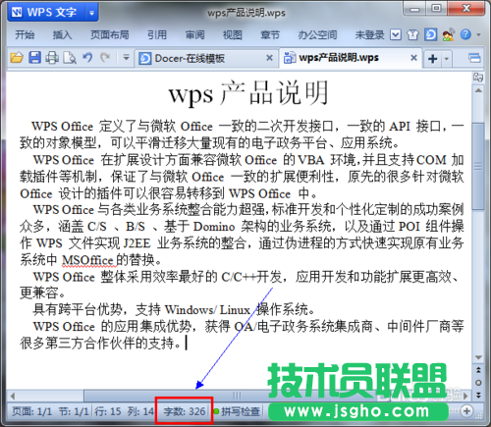Click the vertical scrollbar thumb
491x427 pixels.
pos(478,166)
